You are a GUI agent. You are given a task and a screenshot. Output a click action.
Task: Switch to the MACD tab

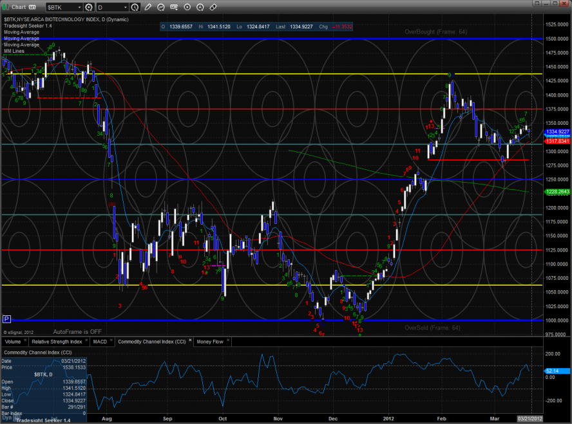click(x=100, y=342)
